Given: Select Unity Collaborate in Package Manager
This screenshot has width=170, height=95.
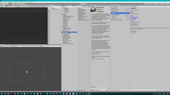Looking at the screenshot, I should 120,15.
